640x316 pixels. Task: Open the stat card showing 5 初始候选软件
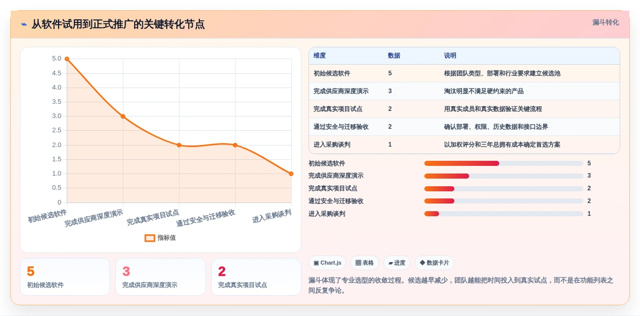click(65, 277)
